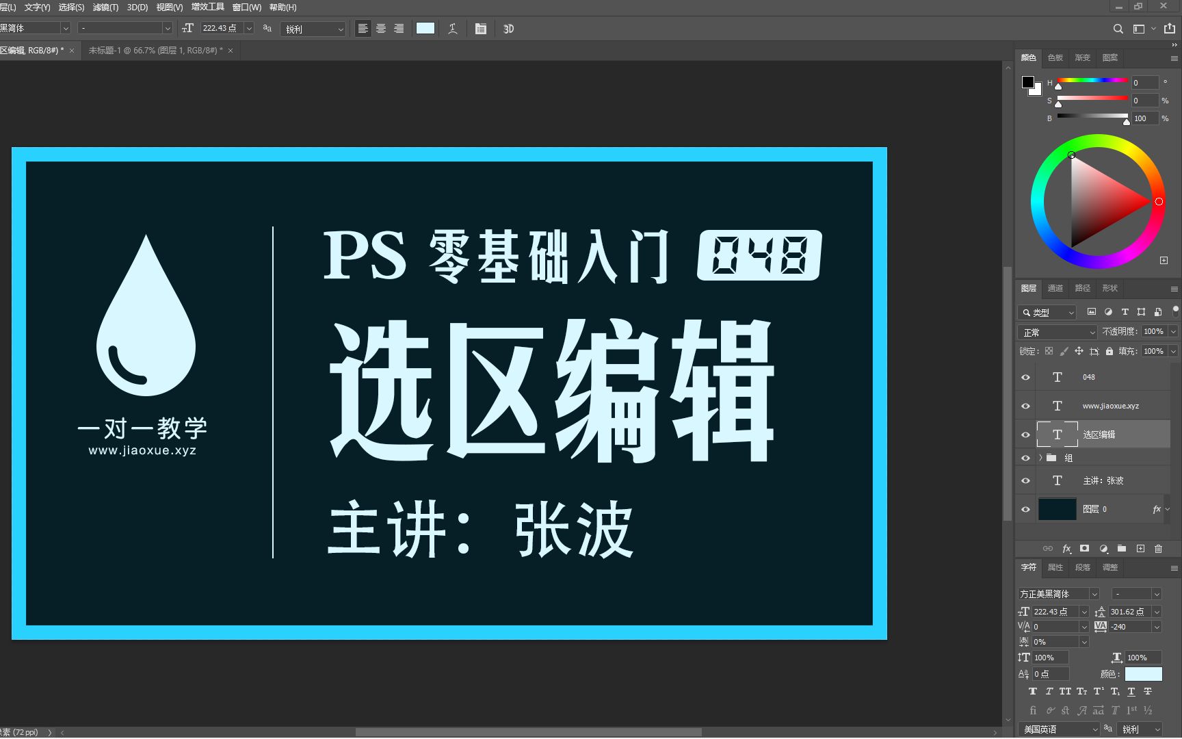Toggle faux bold in Character panel
1182x739 pixels.
(x=1032, y=691)
